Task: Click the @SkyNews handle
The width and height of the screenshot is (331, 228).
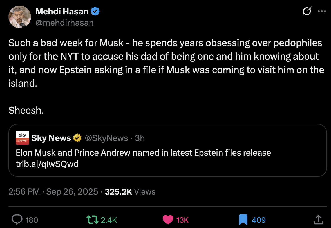Action: coord(106,138)
